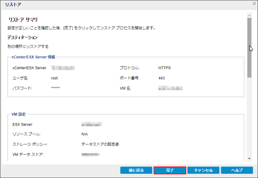258x178 pixels.
Task: Click 完了 to start the restore
Action: click(x=170, y=170)
